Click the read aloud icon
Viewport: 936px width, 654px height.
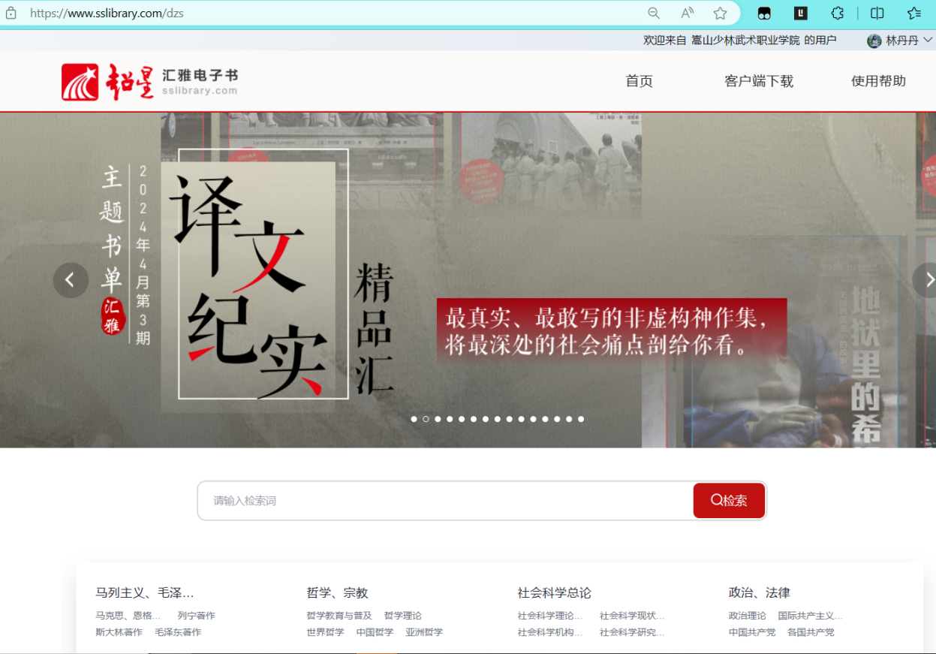[687, 13]
